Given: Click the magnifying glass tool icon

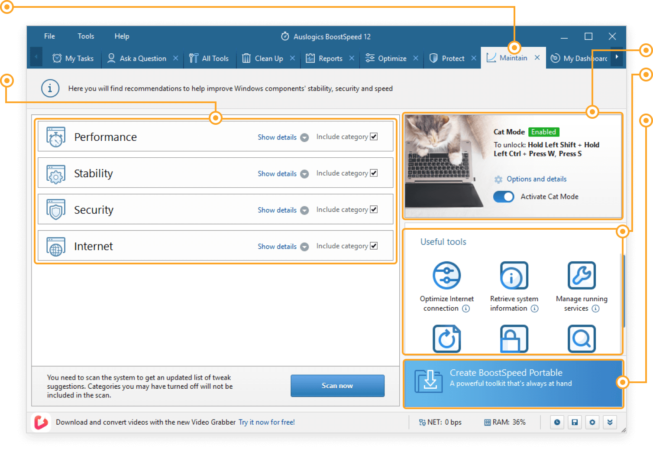Looking at the screenshot, I should (x=582, y=338).
